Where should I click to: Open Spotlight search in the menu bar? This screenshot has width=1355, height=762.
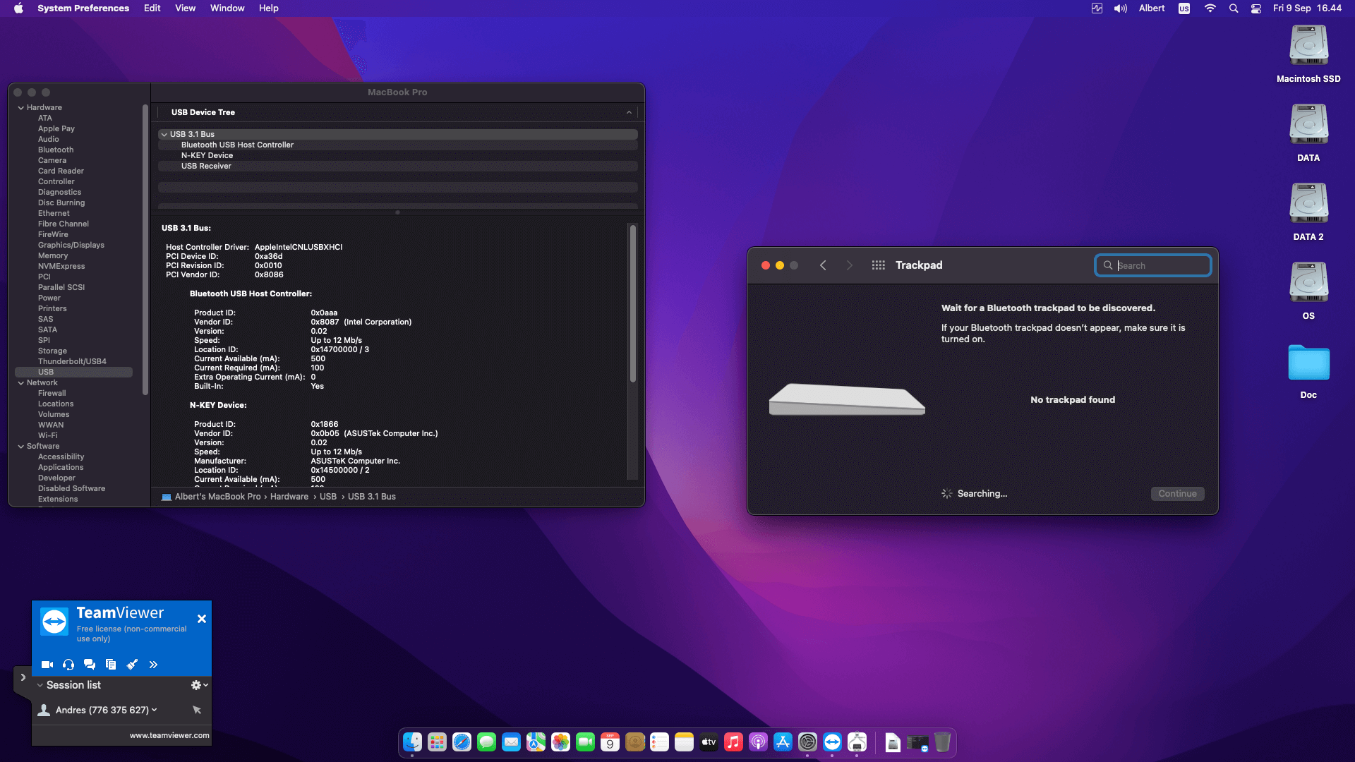point(1234,8)
